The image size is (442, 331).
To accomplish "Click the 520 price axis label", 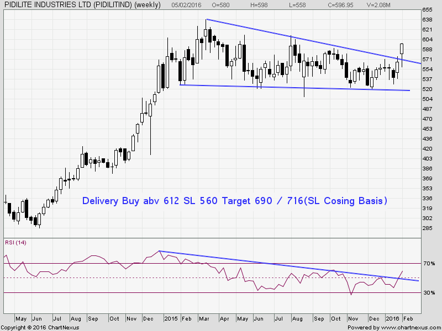I will [427, 89].
